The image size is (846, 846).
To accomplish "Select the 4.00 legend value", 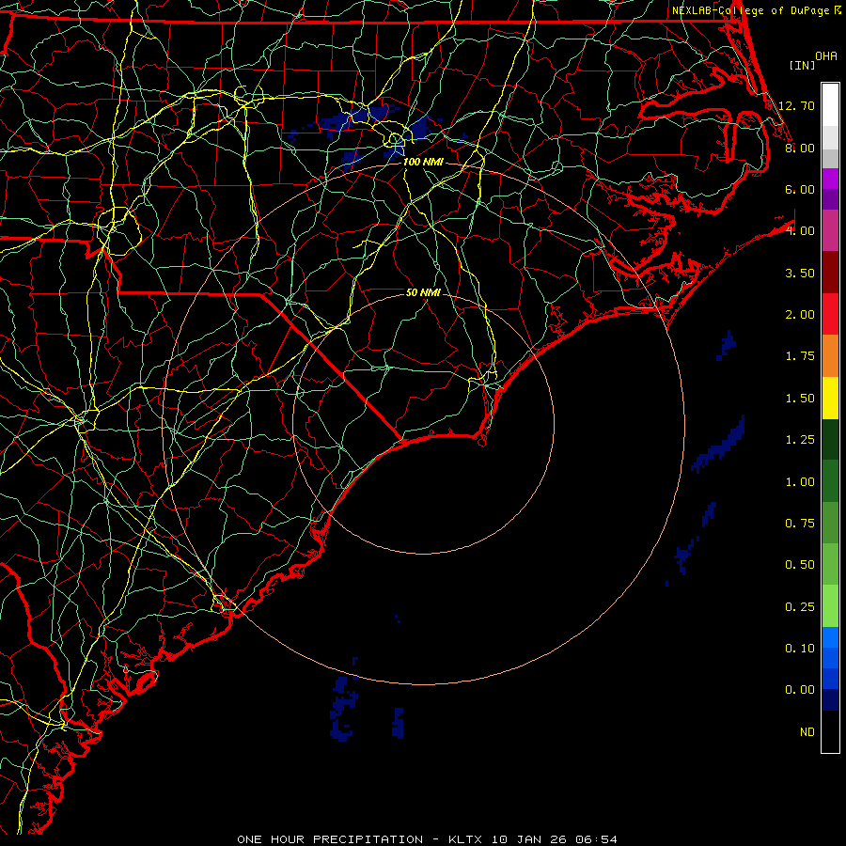I will click(x=800, y=231).
